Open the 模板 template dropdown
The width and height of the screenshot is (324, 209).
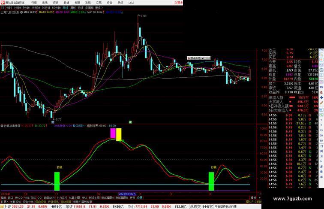click(x=253, y=198)
